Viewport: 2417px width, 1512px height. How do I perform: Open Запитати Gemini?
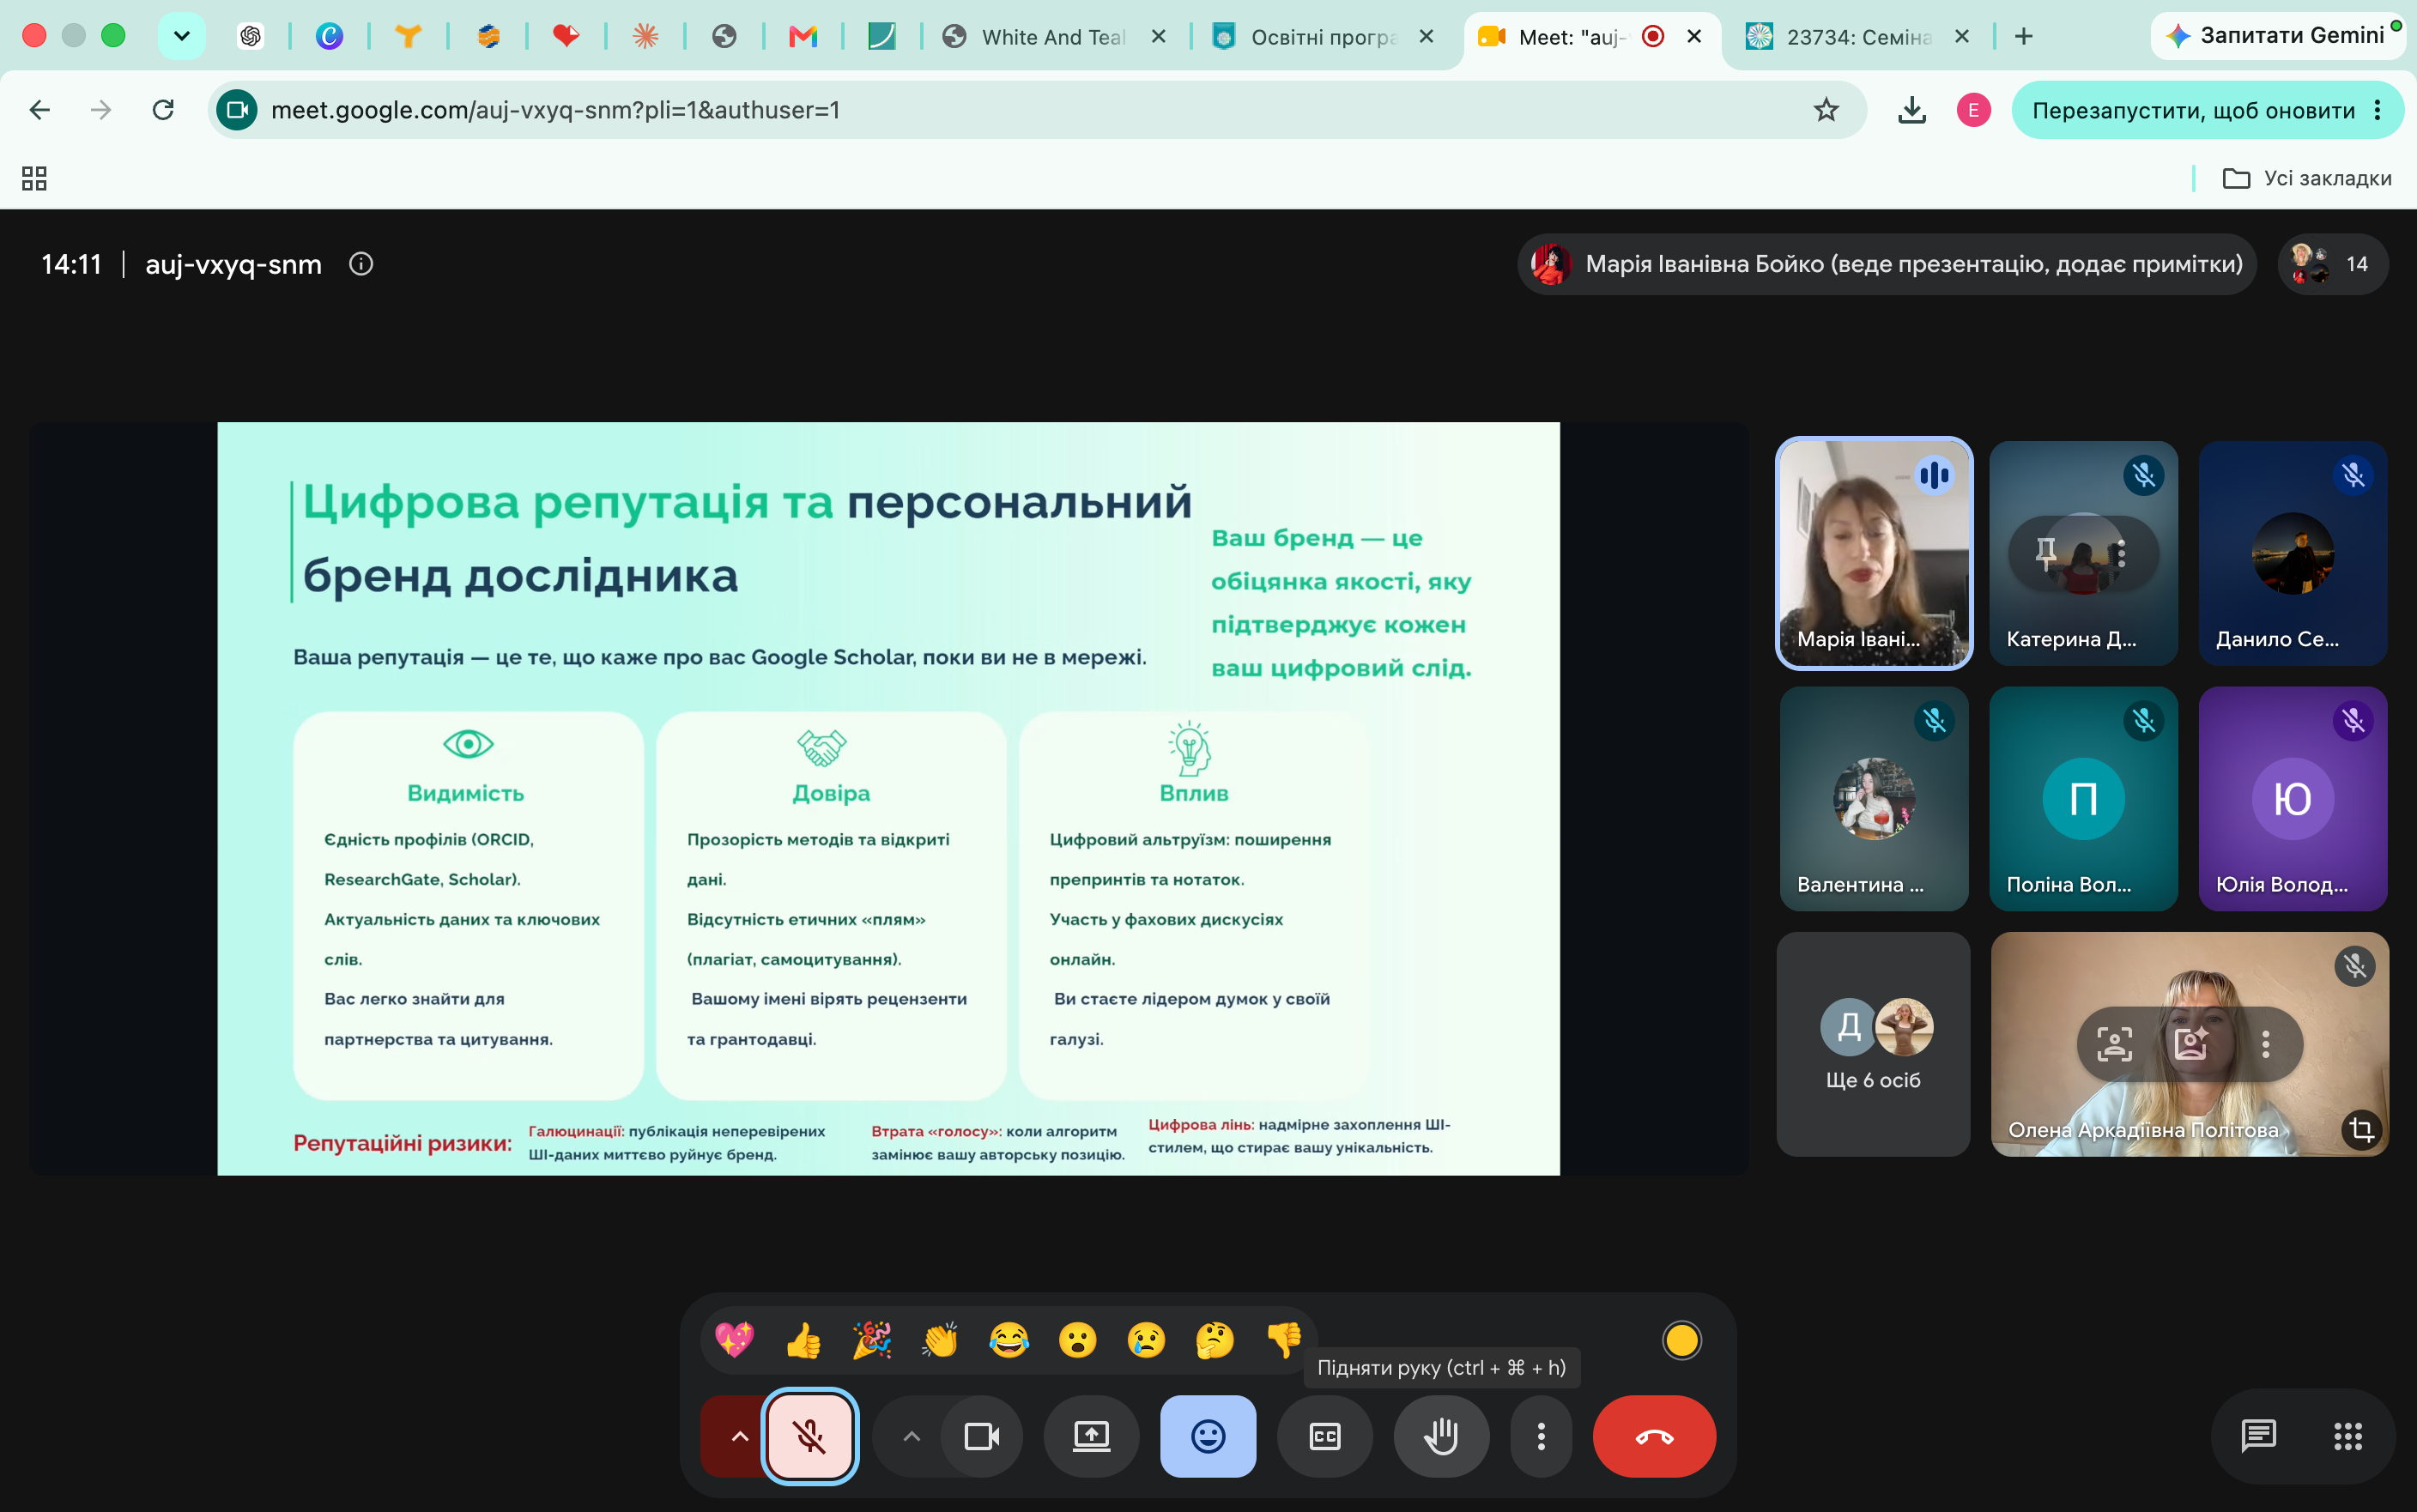tap(2276, 36)
